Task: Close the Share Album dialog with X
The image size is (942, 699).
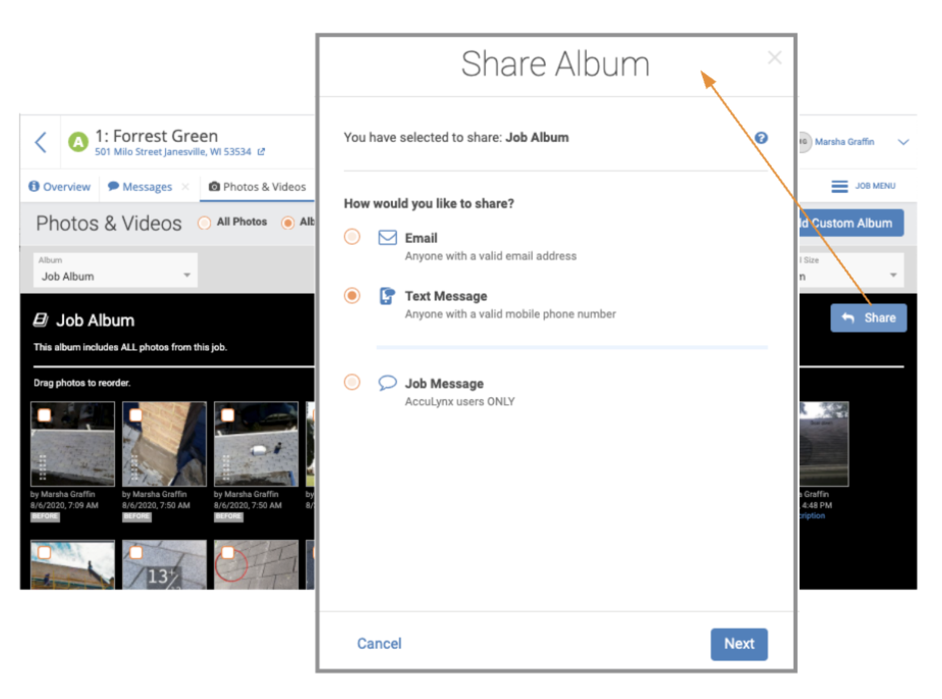Action: coord(774,58)
